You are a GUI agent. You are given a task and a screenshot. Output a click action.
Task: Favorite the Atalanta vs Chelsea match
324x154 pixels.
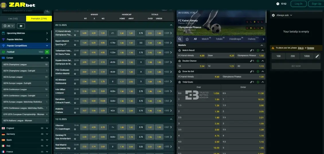pyautogui.click(x=75, y=112)
